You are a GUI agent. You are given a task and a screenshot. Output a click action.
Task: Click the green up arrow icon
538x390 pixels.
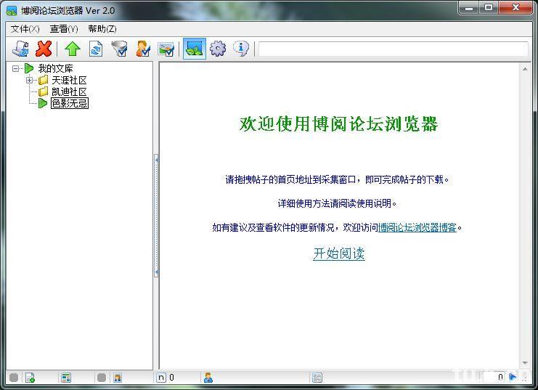point(72,49)
